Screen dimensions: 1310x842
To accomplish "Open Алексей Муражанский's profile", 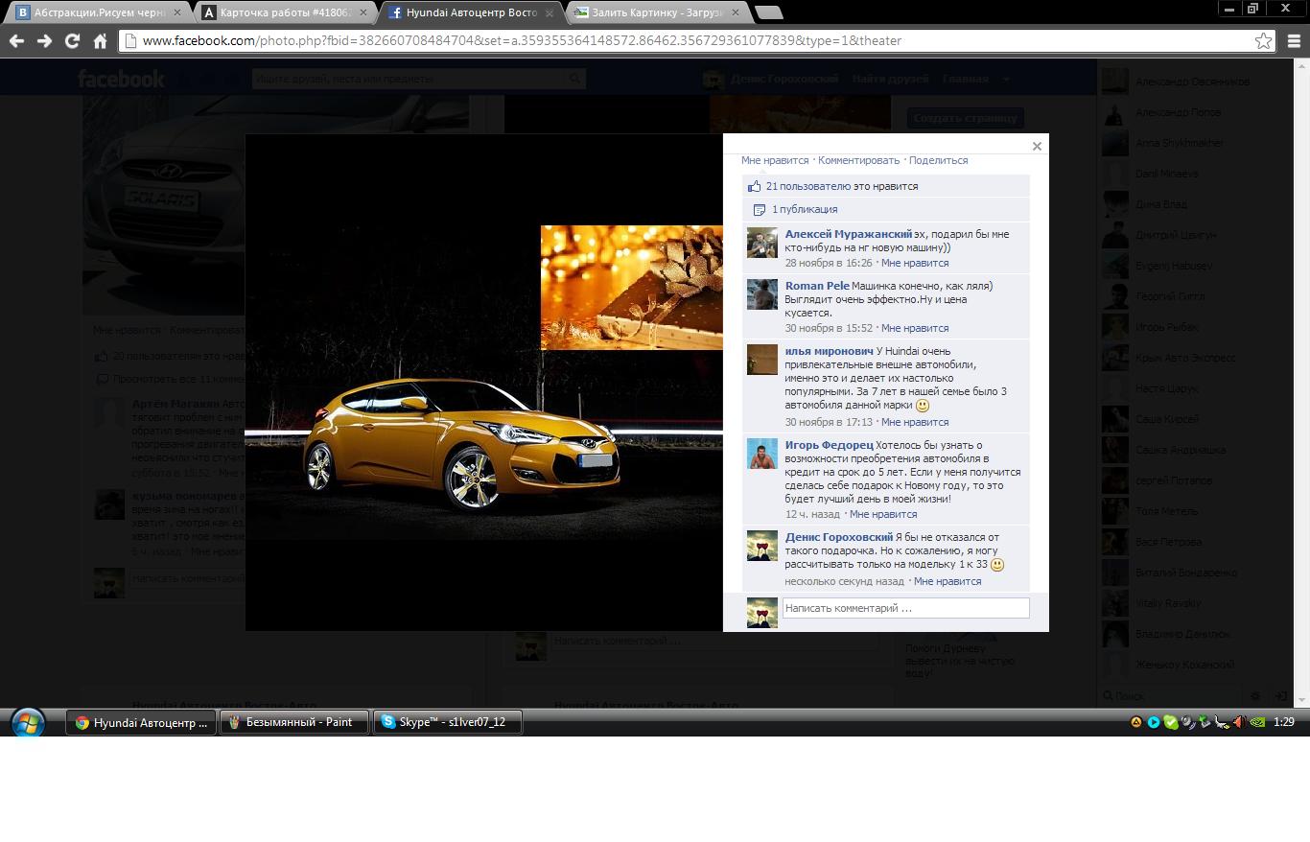I will click(x=848, y=234).
